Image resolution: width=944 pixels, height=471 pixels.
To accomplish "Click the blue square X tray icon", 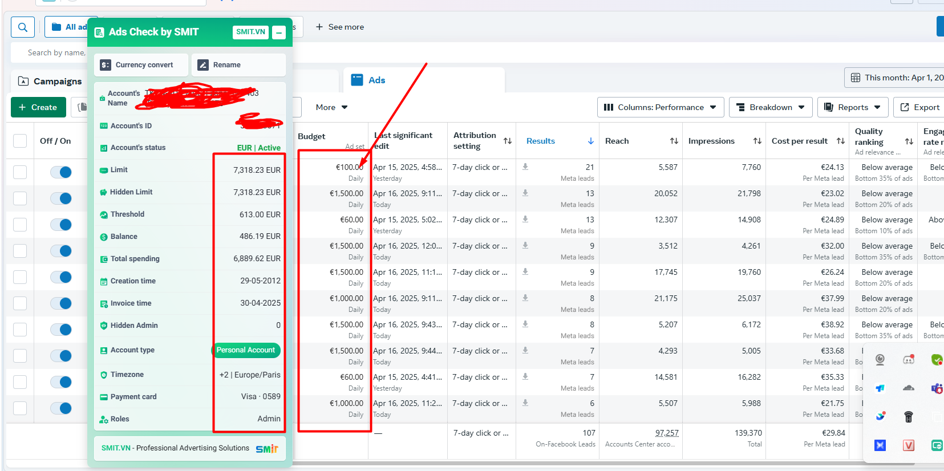I will coord(880,445).
